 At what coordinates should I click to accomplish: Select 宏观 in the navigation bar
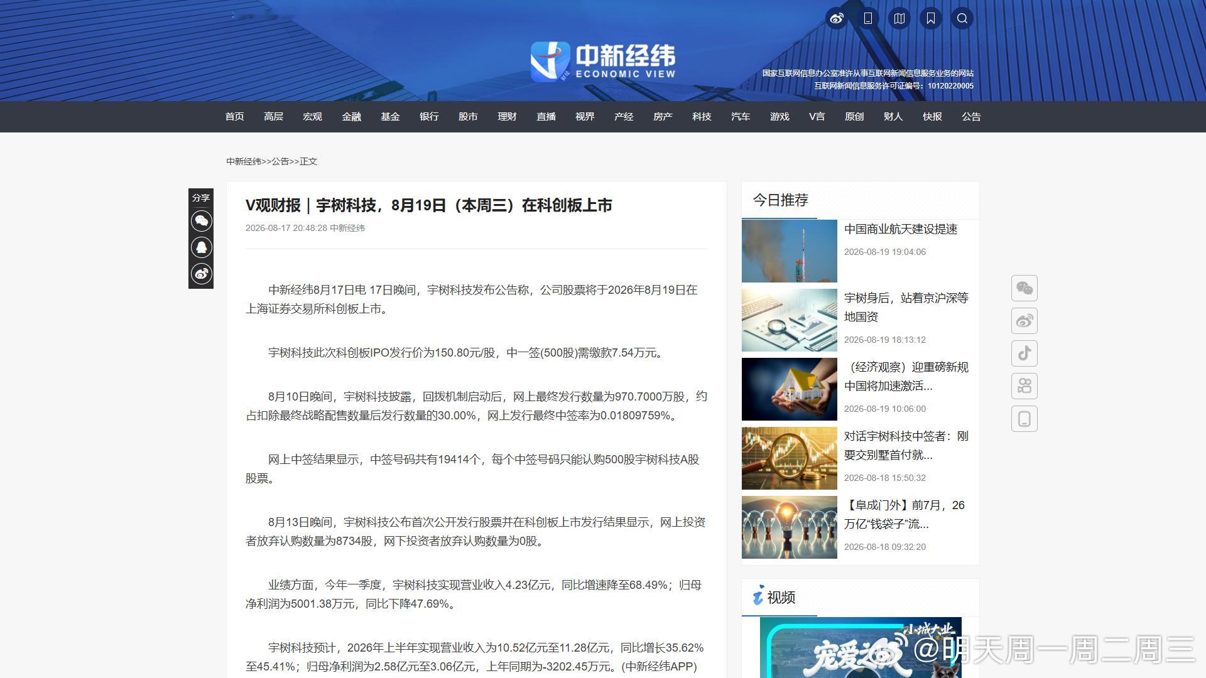313,117
